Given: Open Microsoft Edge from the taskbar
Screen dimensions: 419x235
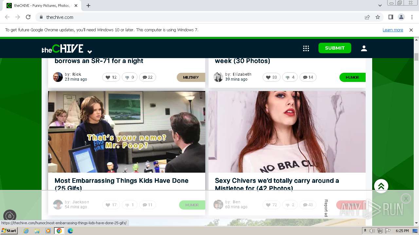Looking at the screenshot, I should point(70,231).
